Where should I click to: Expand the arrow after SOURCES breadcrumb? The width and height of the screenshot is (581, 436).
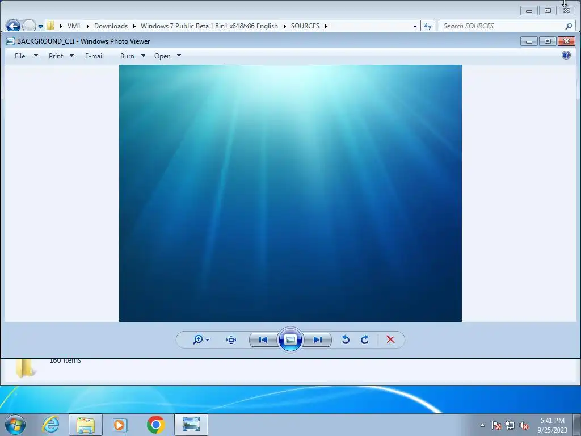tap(326, 26)
